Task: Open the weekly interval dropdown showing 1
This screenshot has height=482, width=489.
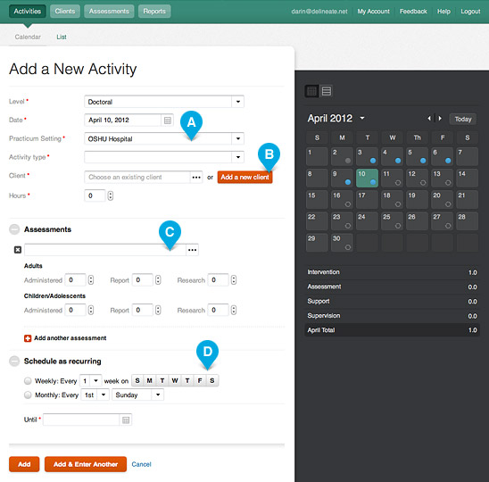Action: (x=91, y=380)
